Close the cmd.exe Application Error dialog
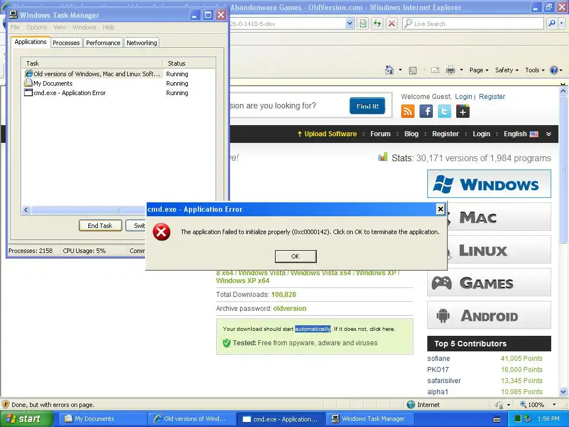This screenshot has height=427, width=569. click(x=440, y=209)
